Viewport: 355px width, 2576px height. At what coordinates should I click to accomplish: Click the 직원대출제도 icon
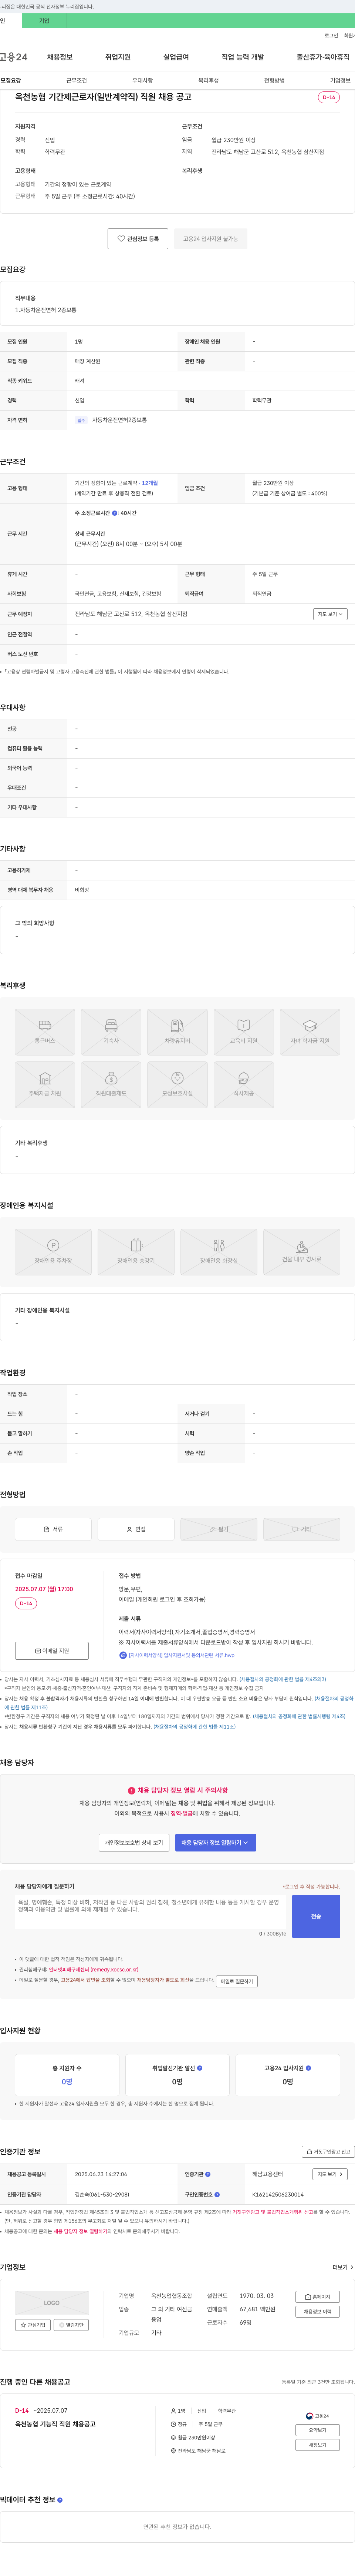tap(111, 1085)
